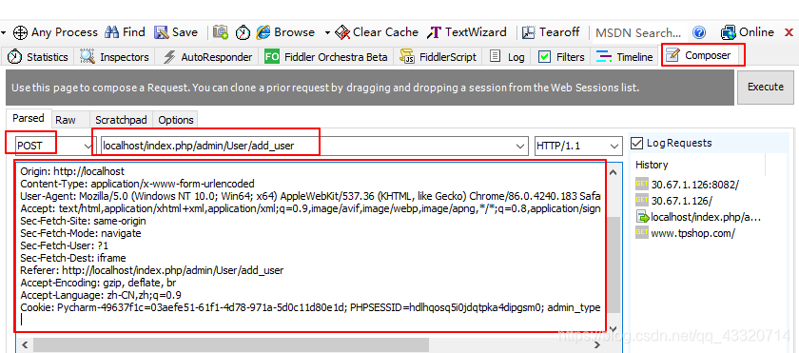
Task: Open the dropdown arrow beside Browse
Action: tap(326, 32)
